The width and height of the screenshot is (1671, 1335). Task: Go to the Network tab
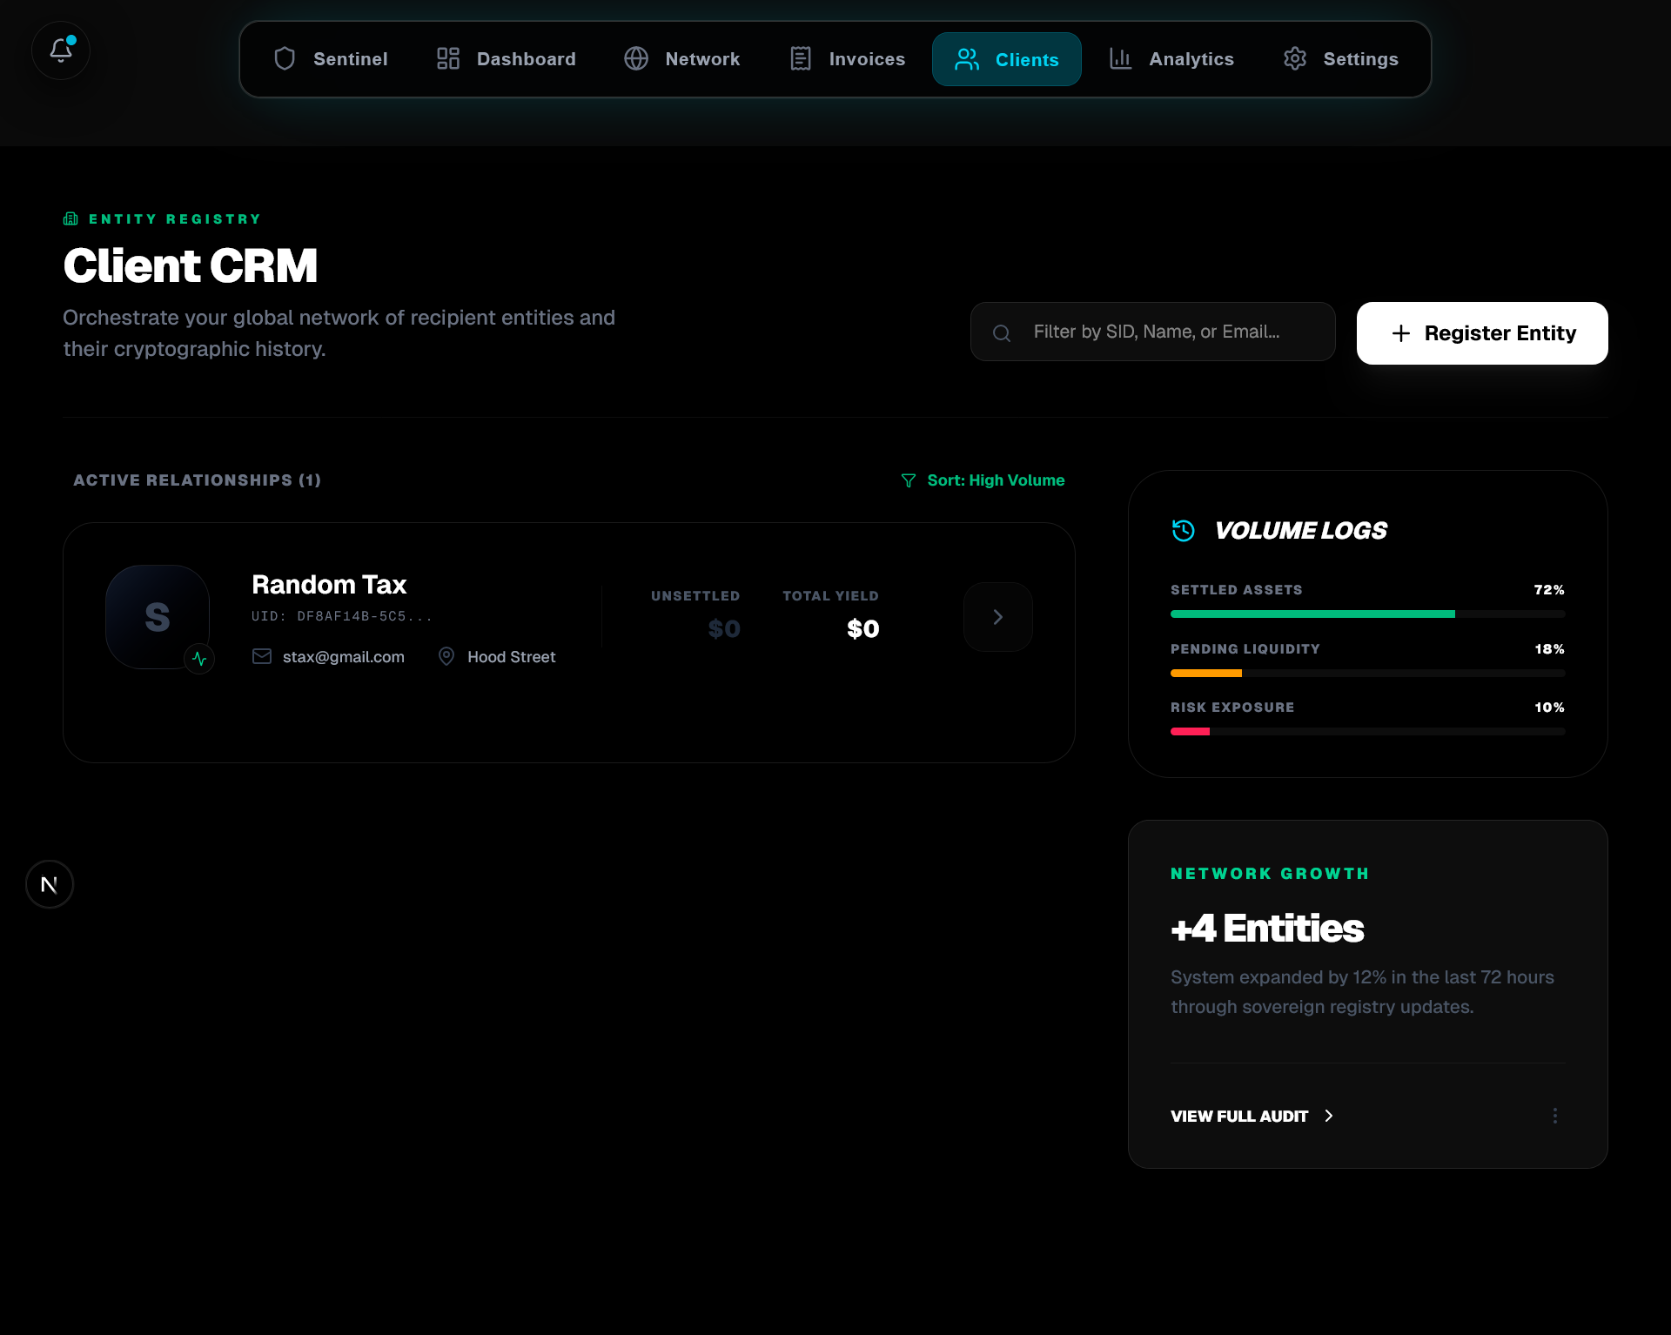coord(682,59)
